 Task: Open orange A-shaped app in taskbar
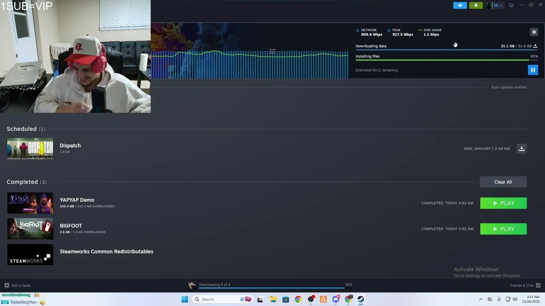(323, 299)
